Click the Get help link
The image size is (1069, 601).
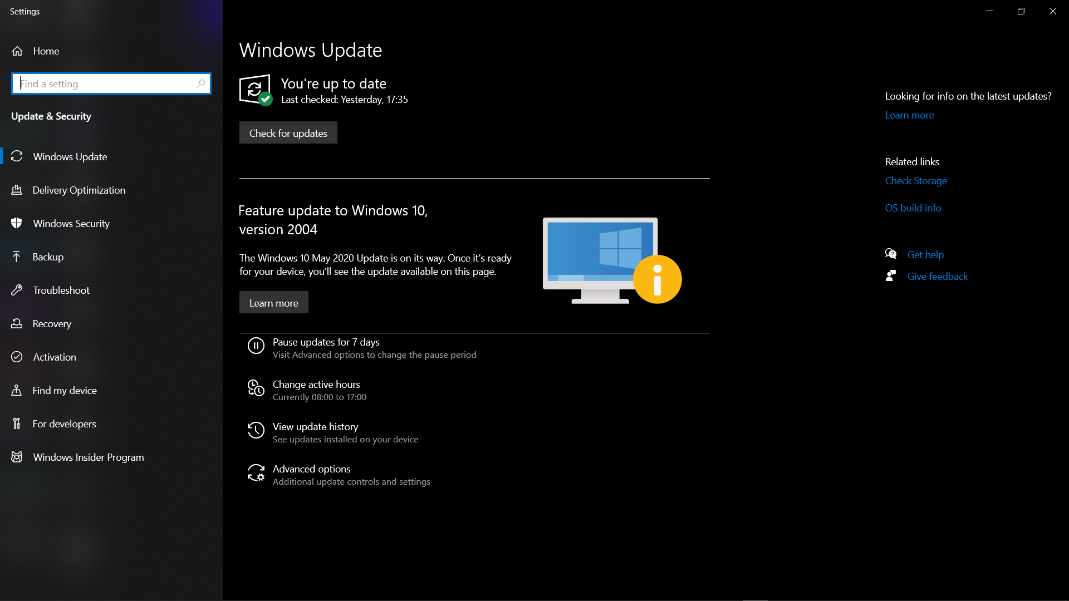coord(925,254)
